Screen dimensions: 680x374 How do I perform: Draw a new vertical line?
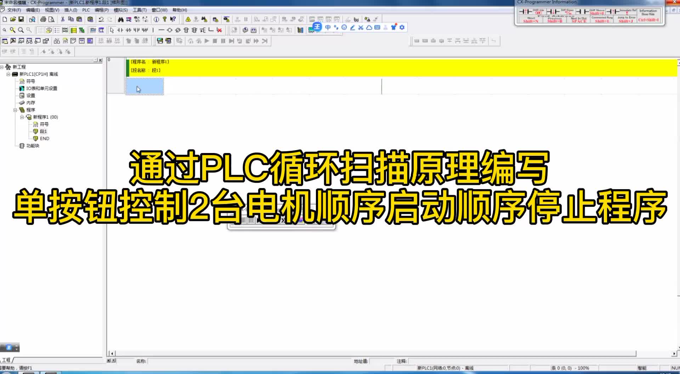point(153,30)
